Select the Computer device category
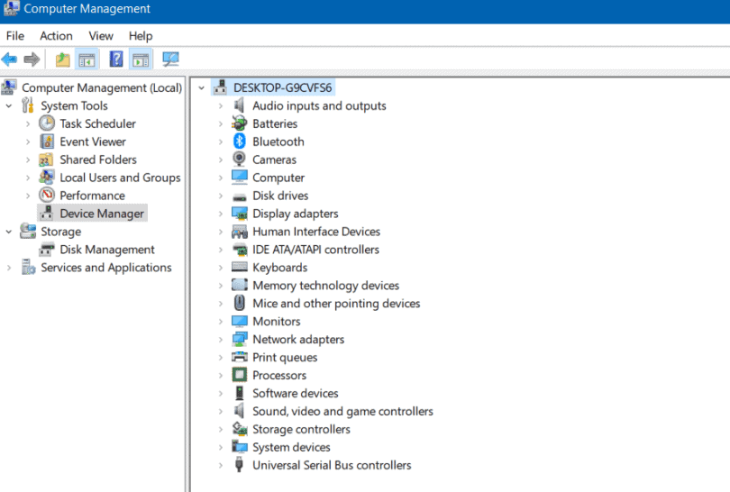Image resolution: width=730 pixels, height=492 pixels. [x=278, y=178]
